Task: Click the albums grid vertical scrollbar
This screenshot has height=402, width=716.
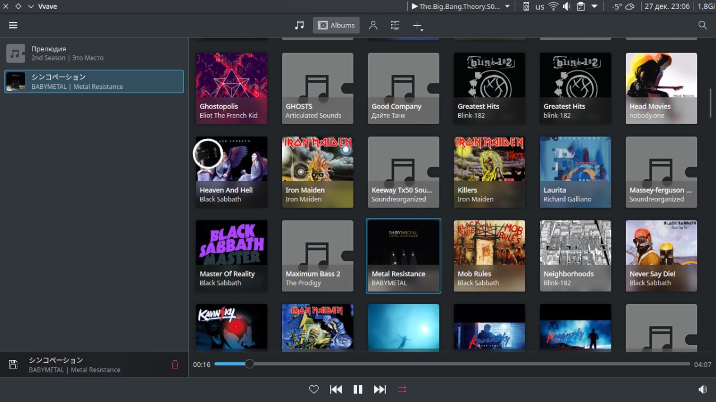Action: coord(711,102)
